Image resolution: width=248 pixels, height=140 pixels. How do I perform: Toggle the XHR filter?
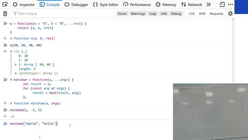pos(202,14)
